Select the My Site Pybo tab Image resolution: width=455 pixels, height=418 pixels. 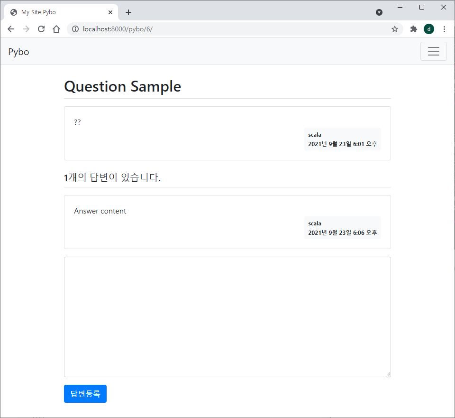coord(61,12)
